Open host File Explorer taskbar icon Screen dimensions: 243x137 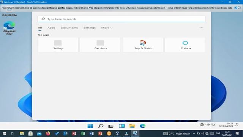[x=22, y=134]
